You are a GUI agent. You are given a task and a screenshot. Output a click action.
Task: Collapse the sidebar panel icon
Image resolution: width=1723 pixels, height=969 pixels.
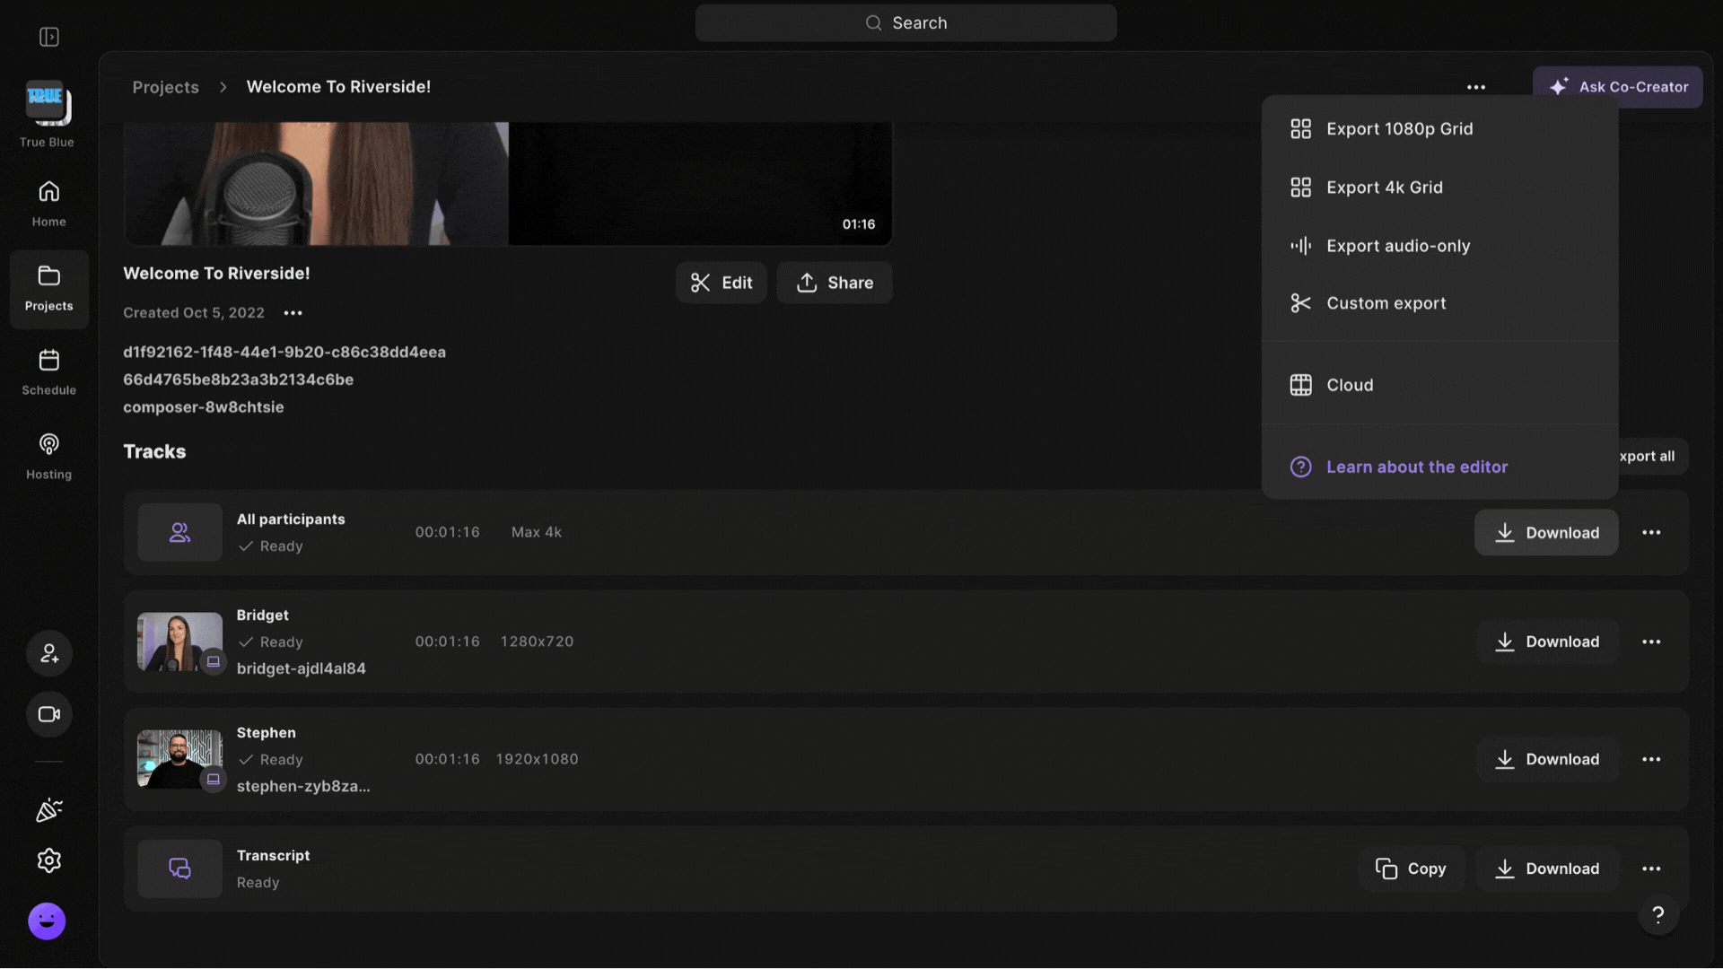[49, 37]
